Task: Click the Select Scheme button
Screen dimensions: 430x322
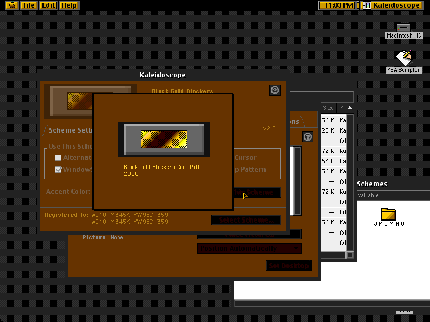Action: [x=246, y=220]
